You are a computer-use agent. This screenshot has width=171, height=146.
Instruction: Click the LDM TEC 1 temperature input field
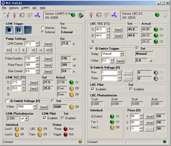coord(16,82)
